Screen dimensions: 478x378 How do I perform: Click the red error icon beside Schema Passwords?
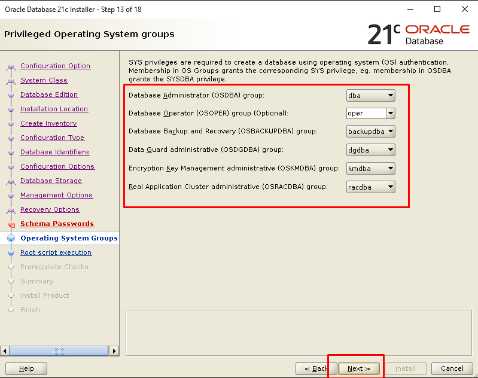(12, 225)
